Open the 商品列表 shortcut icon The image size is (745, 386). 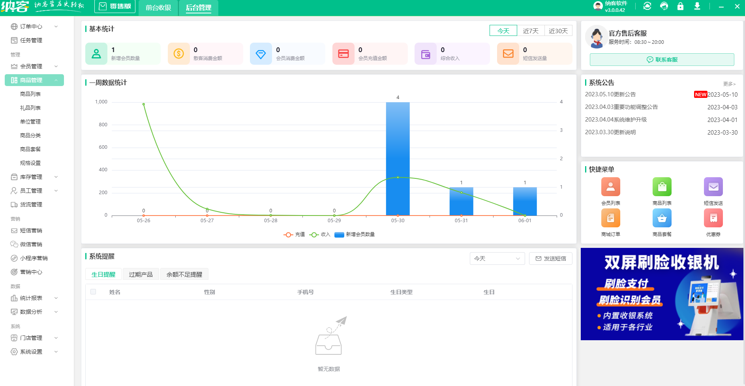(662, 187)
